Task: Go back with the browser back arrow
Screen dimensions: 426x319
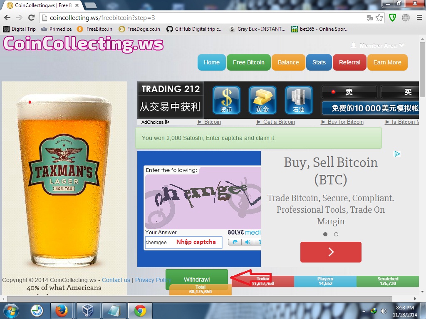Action: [7, 17]
